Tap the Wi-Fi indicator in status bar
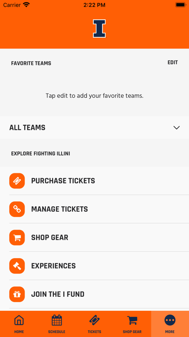This screenshot has height=337, width=189. coord(27,5)
